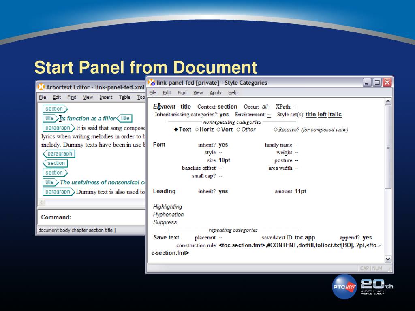Click the closing section tag under the closing paragraph tag
Image resolution: width=415 pixels, height=311 pixels.
coord(55,163)
